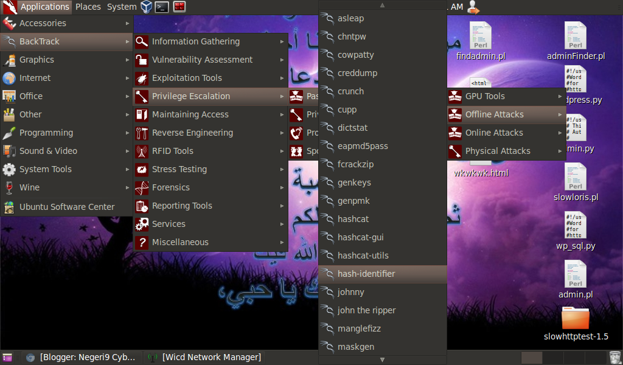Open adminFinder.pl on the desktop
The height and width of the screenshot is (365, 623).
(574, 36)
